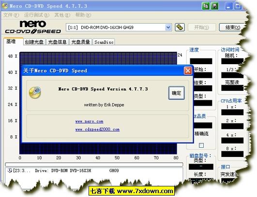The width and height of the screenshot is (257, 197).
Task: Open the 文件 menu
Action: pyautogui.click(x=11, y=15)
